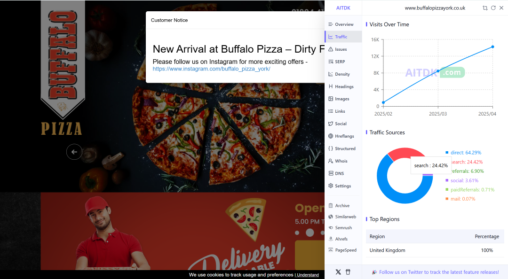
Task: Click the Buffalo Pizza logo banner
Action: pos(63,68)
